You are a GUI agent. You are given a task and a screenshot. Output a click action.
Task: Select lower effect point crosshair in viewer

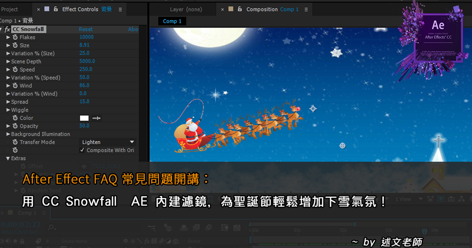342,146
